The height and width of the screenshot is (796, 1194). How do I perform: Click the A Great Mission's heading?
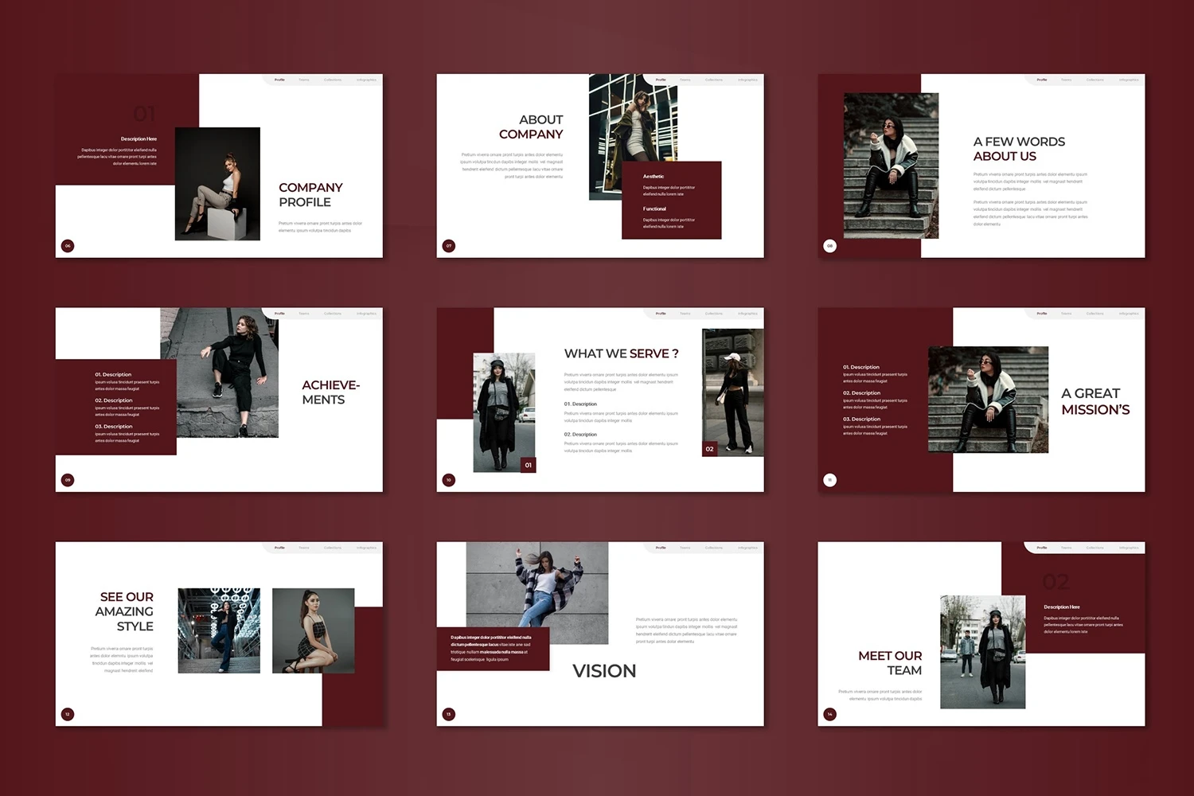point(1095,402)
